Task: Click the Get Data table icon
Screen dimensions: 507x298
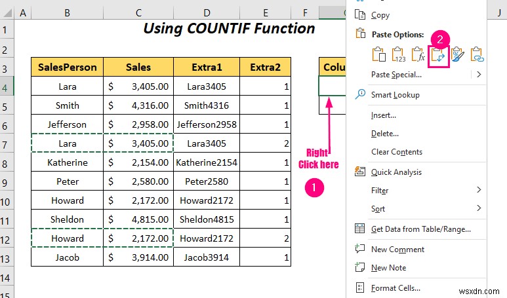Action: point(359,229)
